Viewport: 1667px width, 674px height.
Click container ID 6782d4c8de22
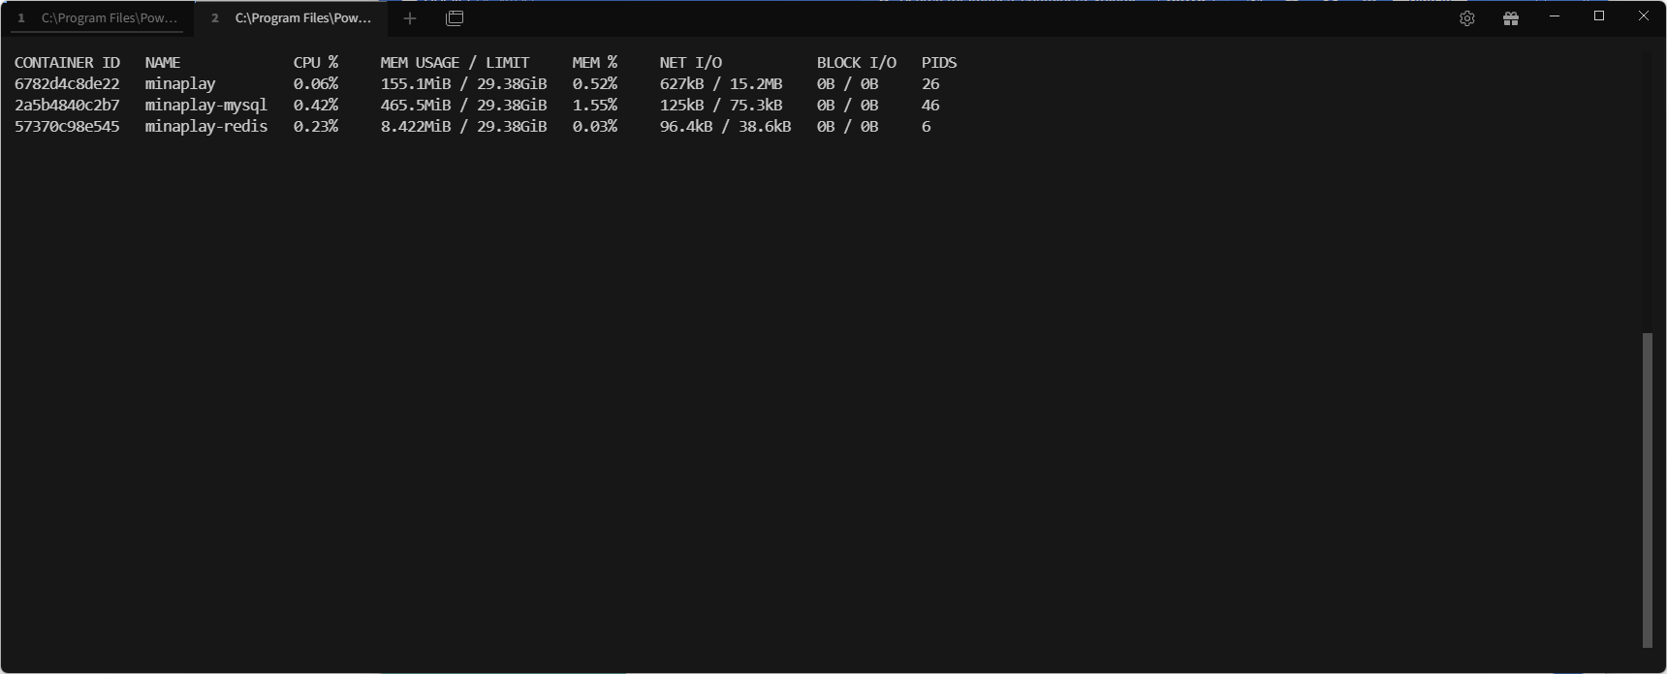click(67, 84)
